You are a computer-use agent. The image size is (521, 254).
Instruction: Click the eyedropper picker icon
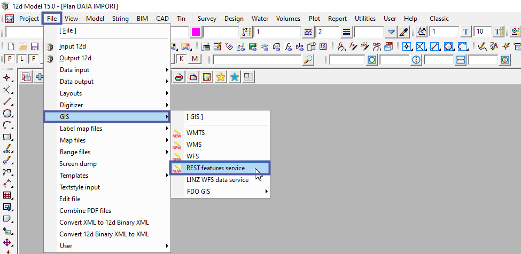[x=404, y=32]
